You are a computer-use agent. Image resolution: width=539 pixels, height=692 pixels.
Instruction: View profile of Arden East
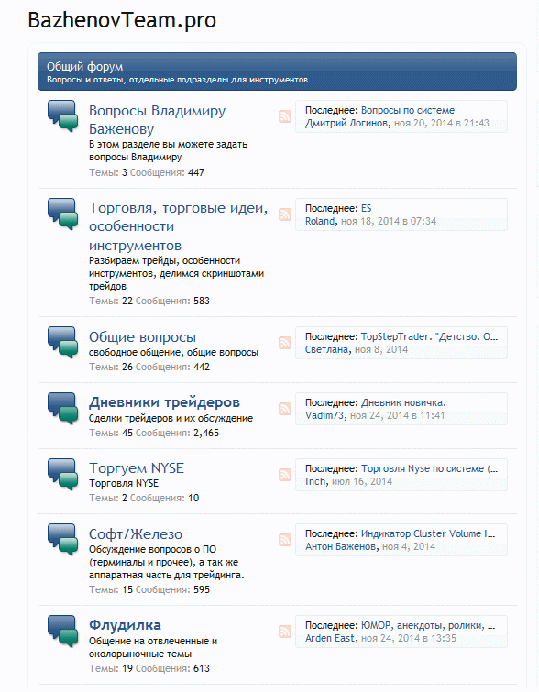(330, 638)
